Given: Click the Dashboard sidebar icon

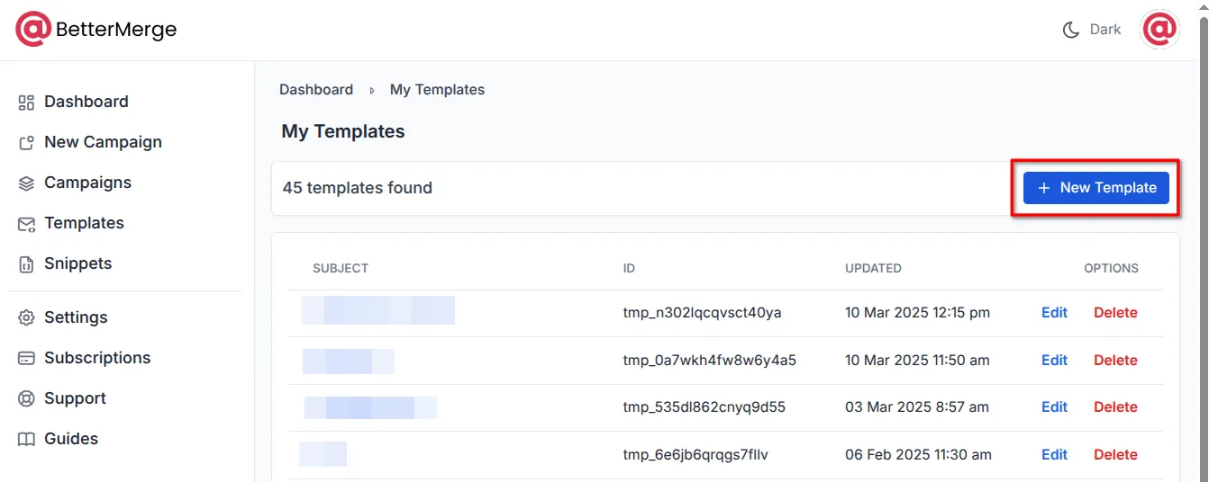Looking at the screenshot, I should 26,103.
